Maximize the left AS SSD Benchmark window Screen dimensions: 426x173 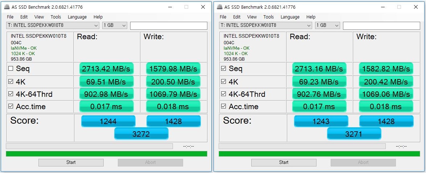[x=186, y=7]
